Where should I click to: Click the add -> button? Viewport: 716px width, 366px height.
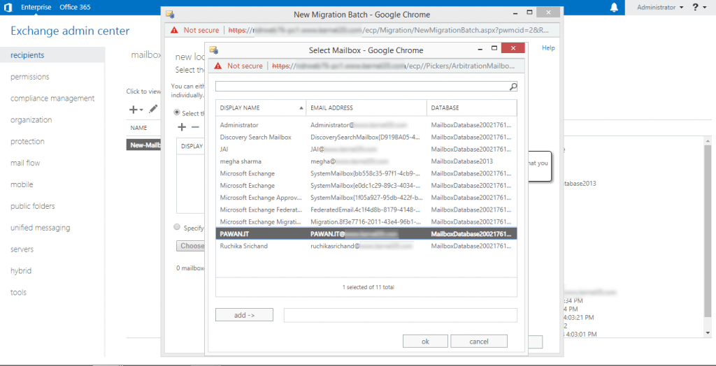tap(244, 315)
